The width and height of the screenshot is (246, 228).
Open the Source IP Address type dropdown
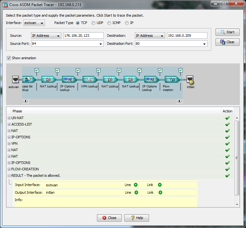[46, 36]
